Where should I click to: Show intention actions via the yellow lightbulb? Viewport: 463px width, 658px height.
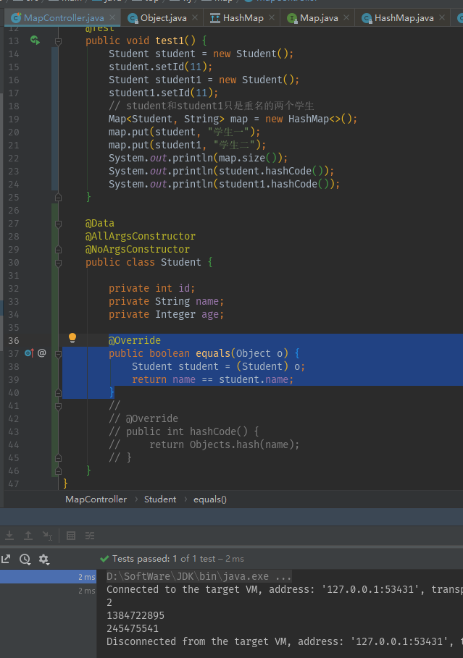(x=72, y=338)
